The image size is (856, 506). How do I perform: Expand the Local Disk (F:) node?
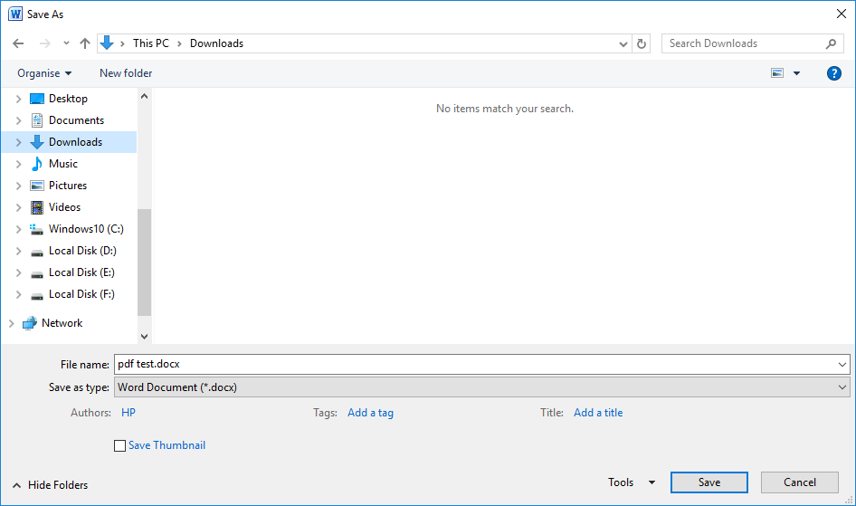tap(19, 295)
